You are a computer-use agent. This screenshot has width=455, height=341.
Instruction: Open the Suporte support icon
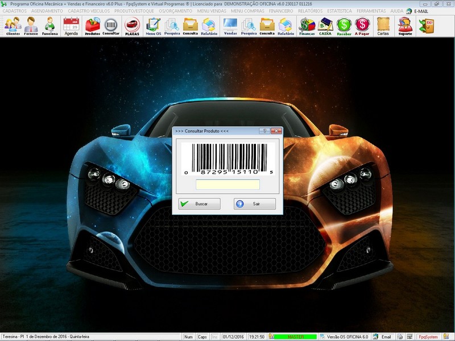tap(405, 26)
